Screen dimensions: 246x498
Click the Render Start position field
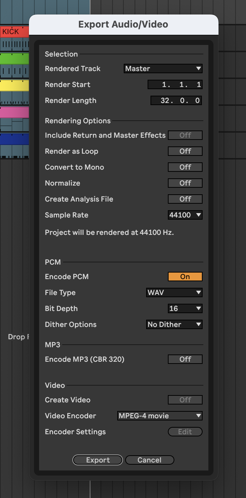click(175, 84)
